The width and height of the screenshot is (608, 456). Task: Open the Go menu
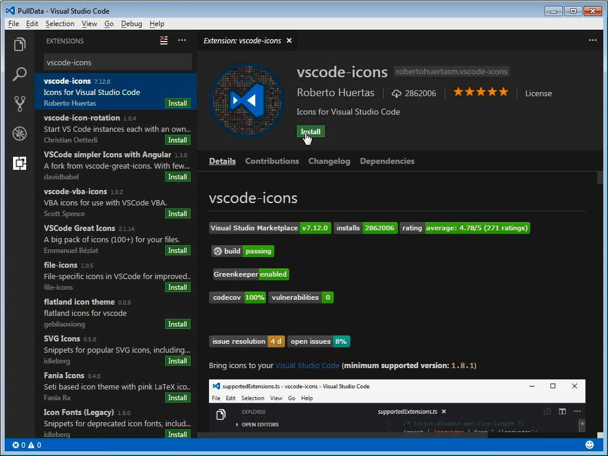click(109, 24)
